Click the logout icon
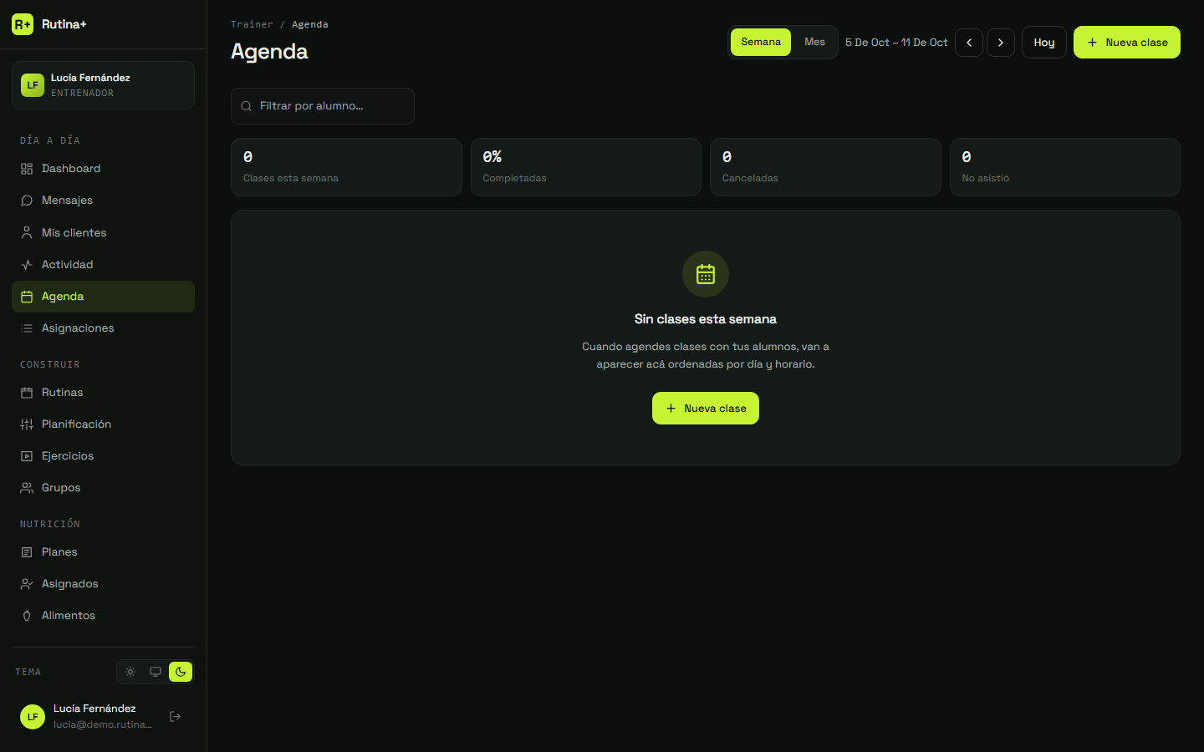 [175, 717]
